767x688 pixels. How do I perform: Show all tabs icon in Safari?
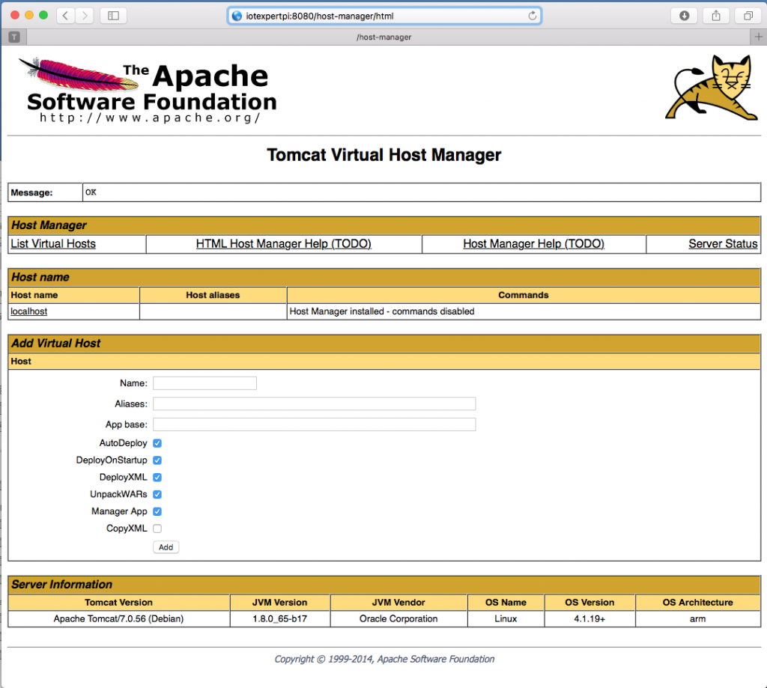(x=748, y=16)
